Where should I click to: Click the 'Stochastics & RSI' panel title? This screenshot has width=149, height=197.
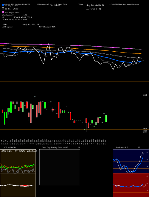tap(128, 147)
